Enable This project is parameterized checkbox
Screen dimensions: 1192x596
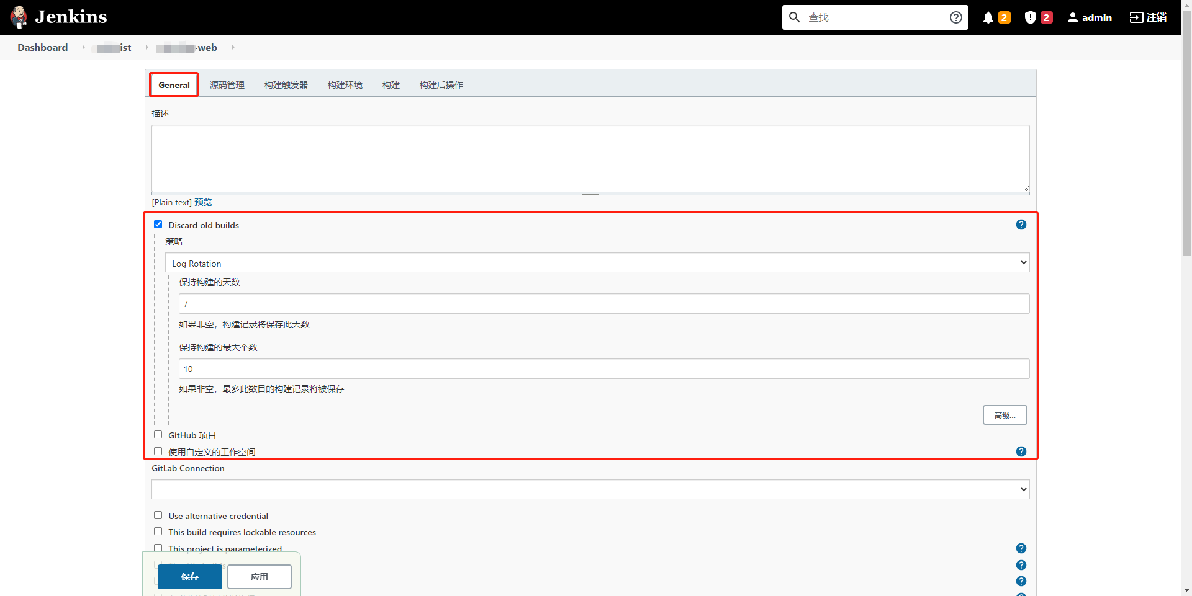click(x=158, y=548)
